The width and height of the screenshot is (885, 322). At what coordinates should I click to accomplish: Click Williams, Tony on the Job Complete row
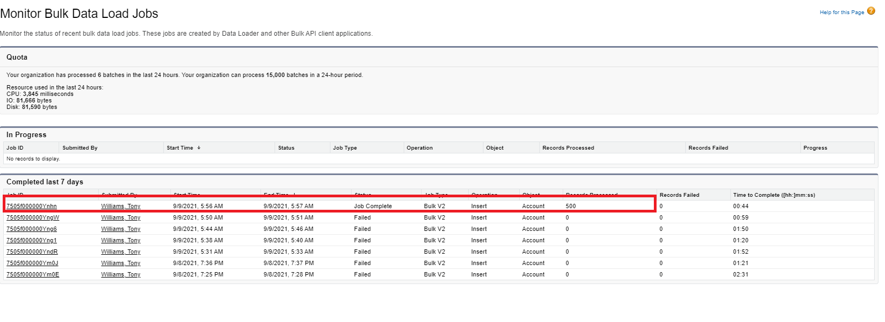click(x=120, y=206)
